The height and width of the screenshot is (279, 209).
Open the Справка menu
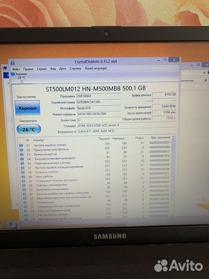(x=75, y=68)
